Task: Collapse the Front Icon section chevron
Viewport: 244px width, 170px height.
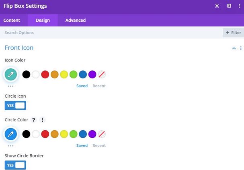Action: tap(234, 48)
